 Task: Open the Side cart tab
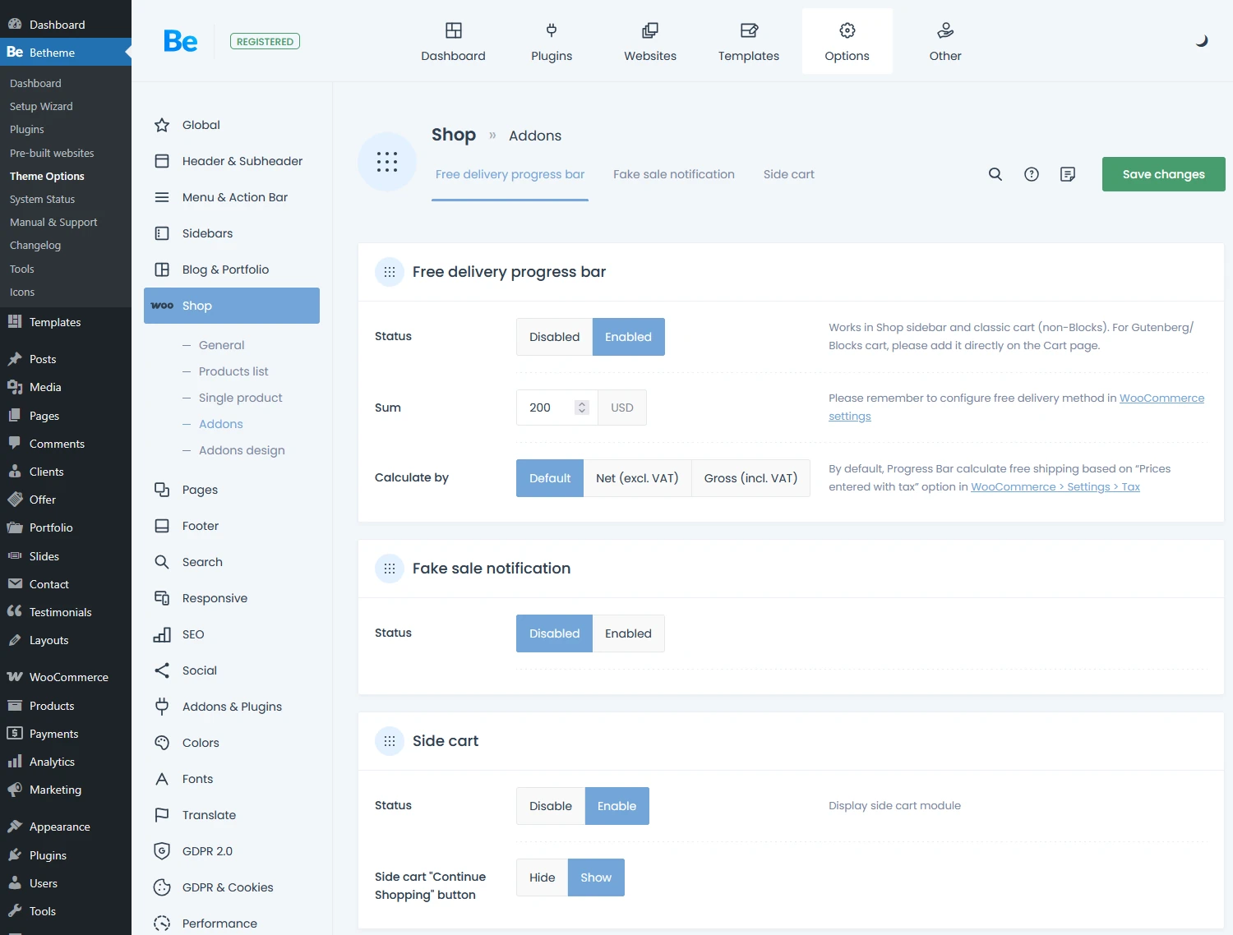click(788, 173)
